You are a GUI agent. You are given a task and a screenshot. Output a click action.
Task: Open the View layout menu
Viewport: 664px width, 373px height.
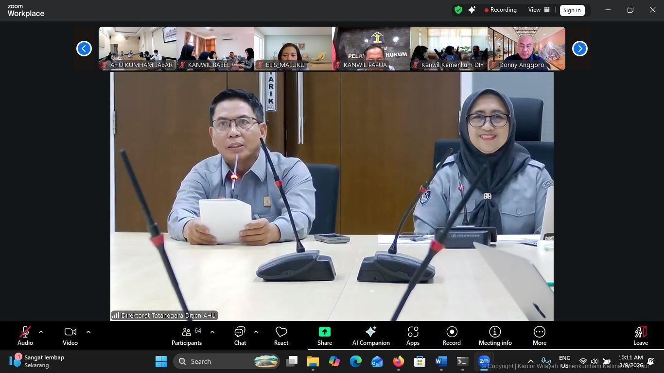pos(539,10)
